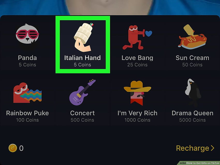220x165 pixels.
Task: Tap the I'm Very Rich 1000 Coins price
Action: [x=137, y=120]
